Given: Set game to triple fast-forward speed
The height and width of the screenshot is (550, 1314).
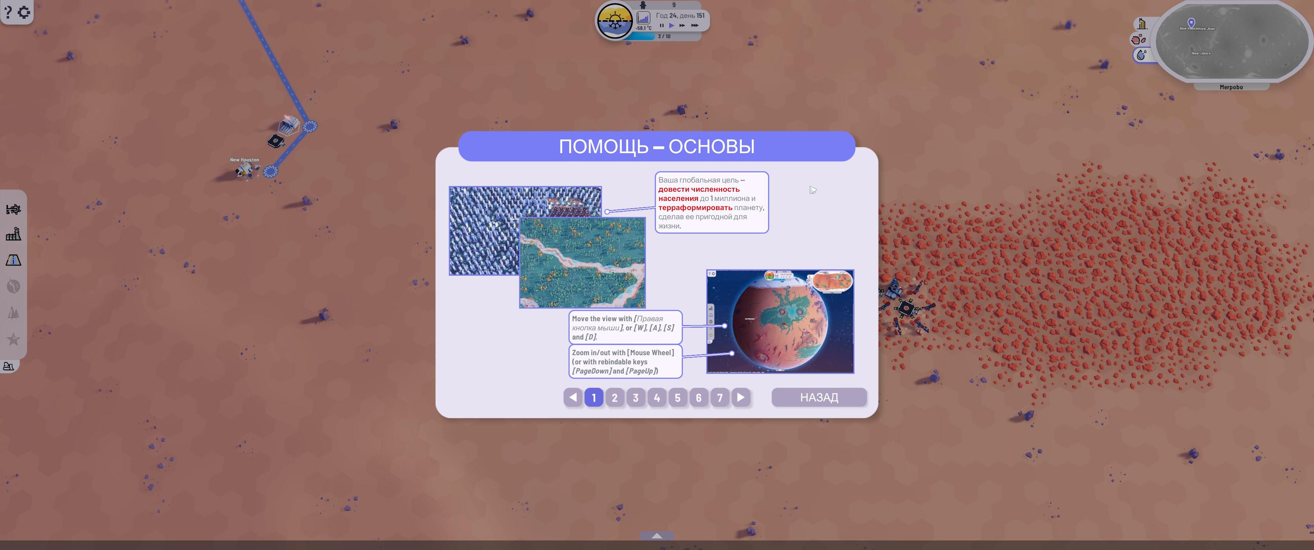Looking at the screenshot, I should (695, 26).
